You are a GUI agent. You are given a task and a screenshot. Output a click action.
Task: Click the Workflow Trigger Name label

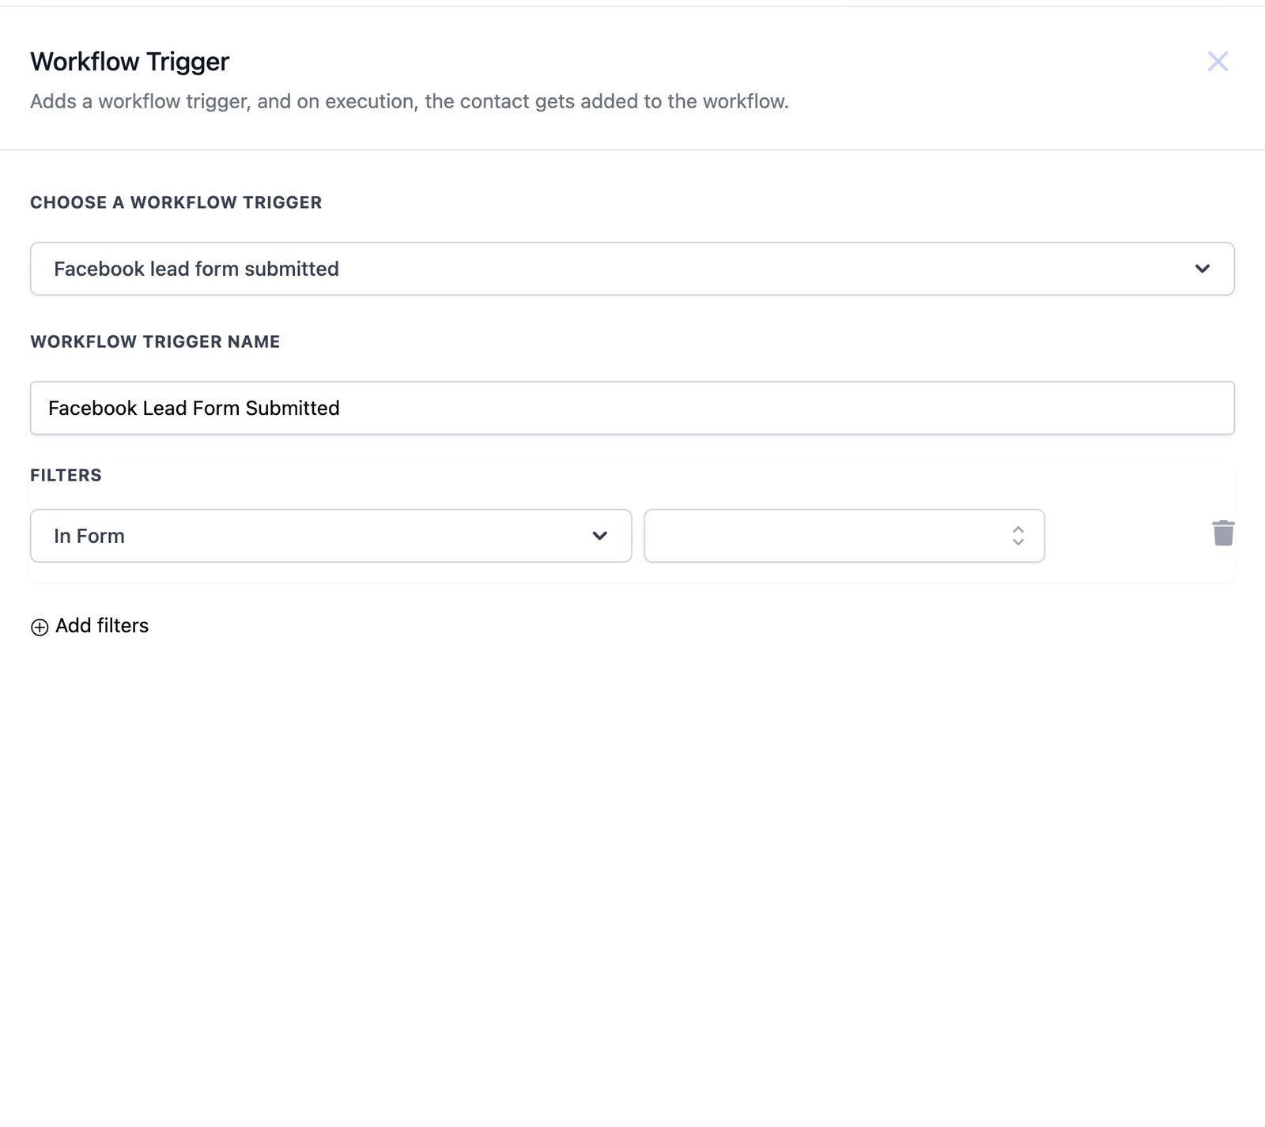coord(155,341)
